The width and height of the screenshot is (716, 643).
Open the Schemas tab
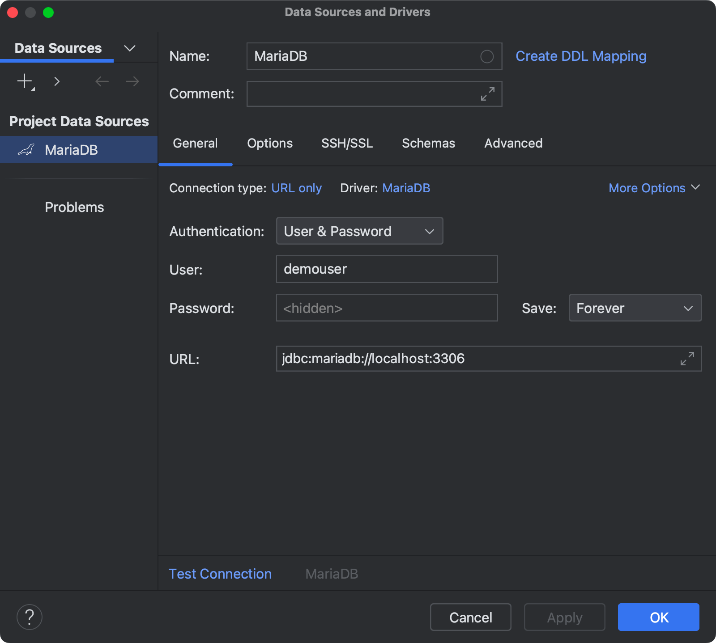[428, 143]
